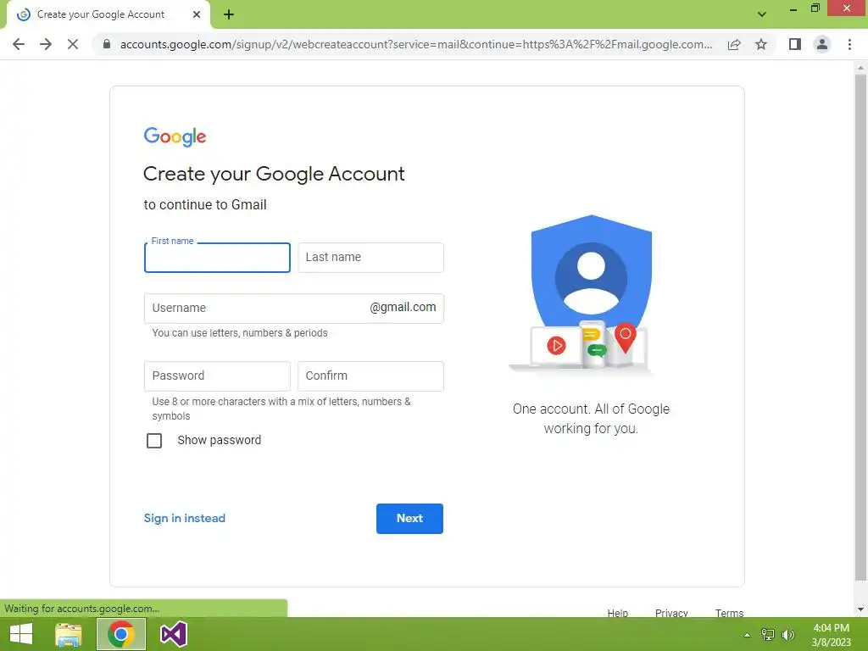Viewport: 868px width, 651px height.
Task: Close the Create your Google Account tab
Action: 197,15
